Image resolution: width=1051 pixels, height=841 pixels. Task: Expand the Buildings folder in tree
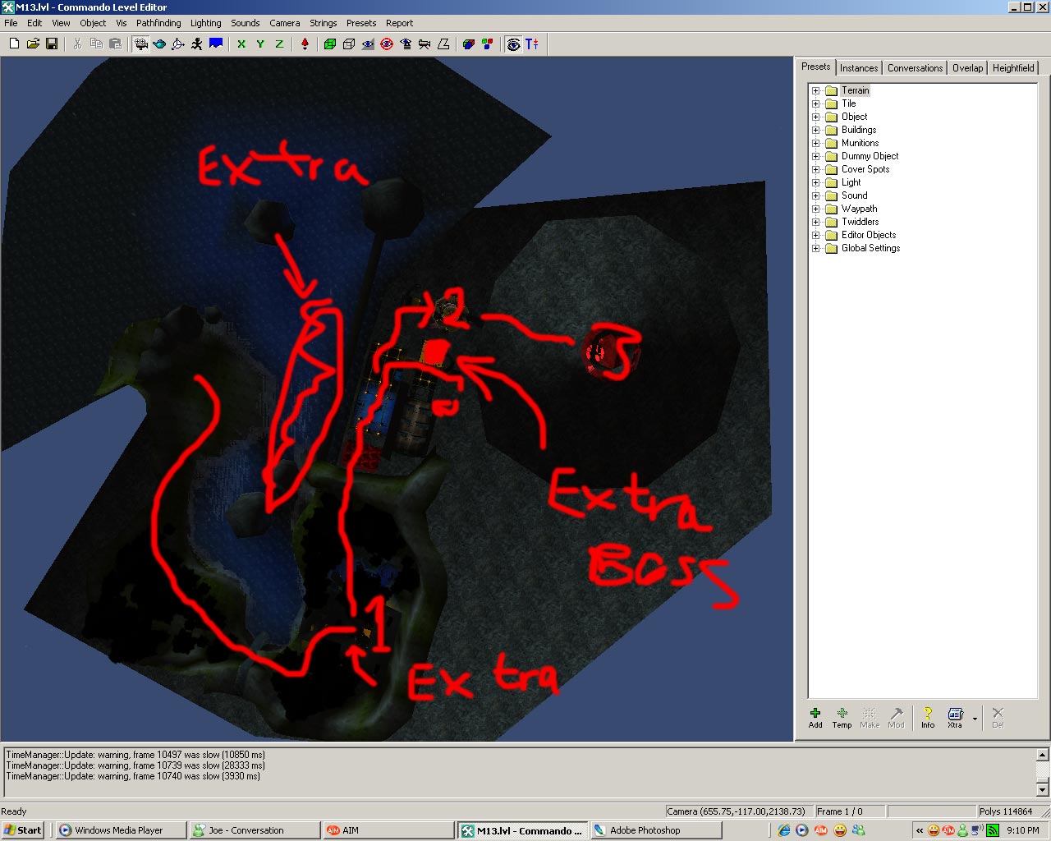point(815,131)
